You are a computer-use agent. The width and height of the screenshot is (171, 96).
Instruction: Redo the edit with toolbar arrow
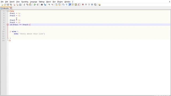38,5
